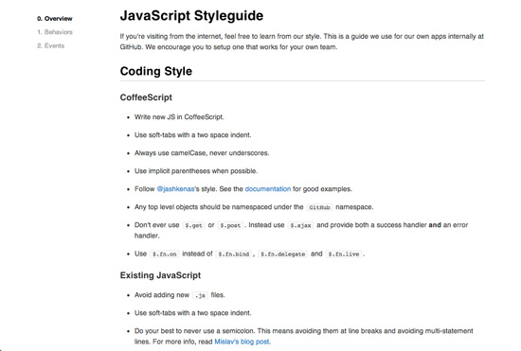Click the Coding Style heading
Viewport: 521px width, 351px height.
(x=156, y=71)
